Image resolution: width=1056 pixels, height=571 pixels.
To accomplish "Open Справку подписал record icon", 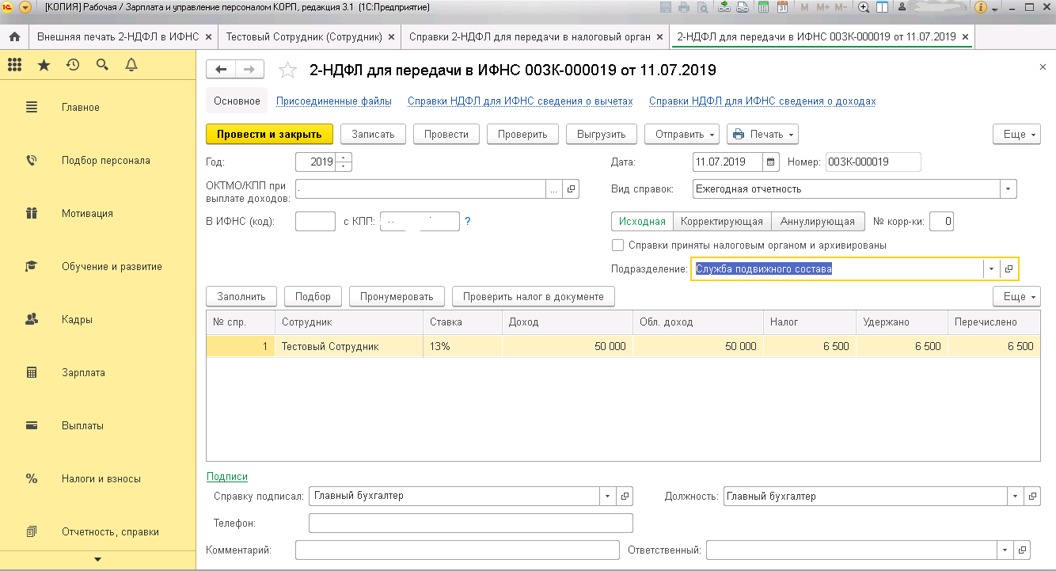I will point(625,496).
